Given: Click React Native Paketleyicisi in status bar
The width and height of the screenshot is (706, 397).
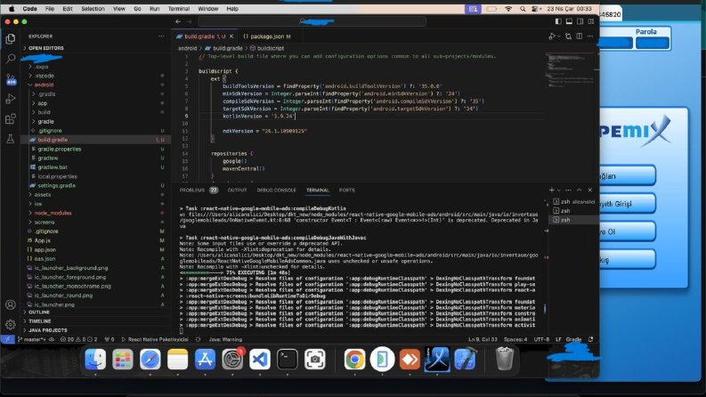Looking at the screenshot, I should coord(155,339).
